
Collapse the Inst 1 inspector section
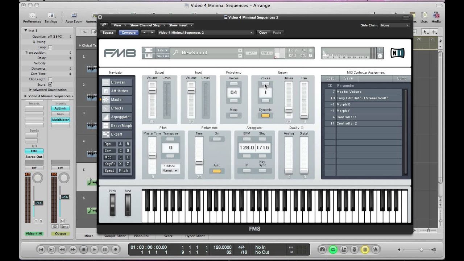click(x=25, y=30)
